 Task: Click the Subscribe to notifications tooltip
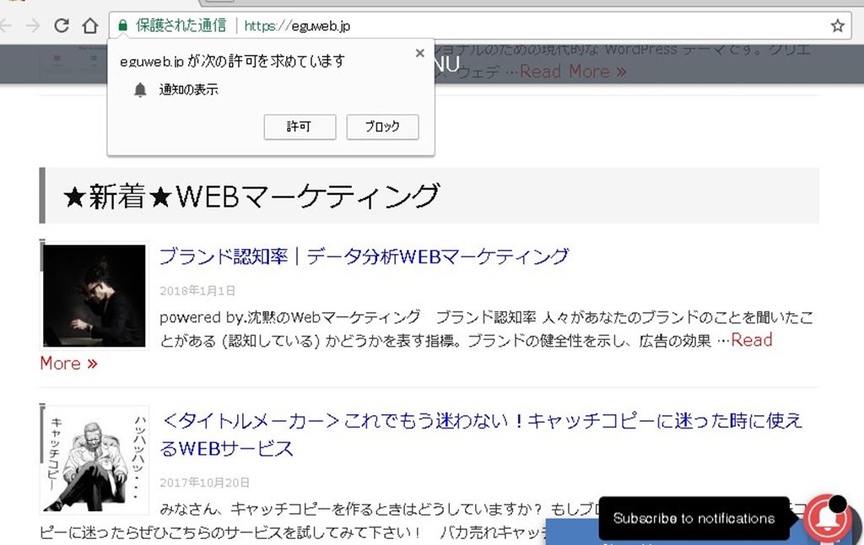(x=694, y=518)
